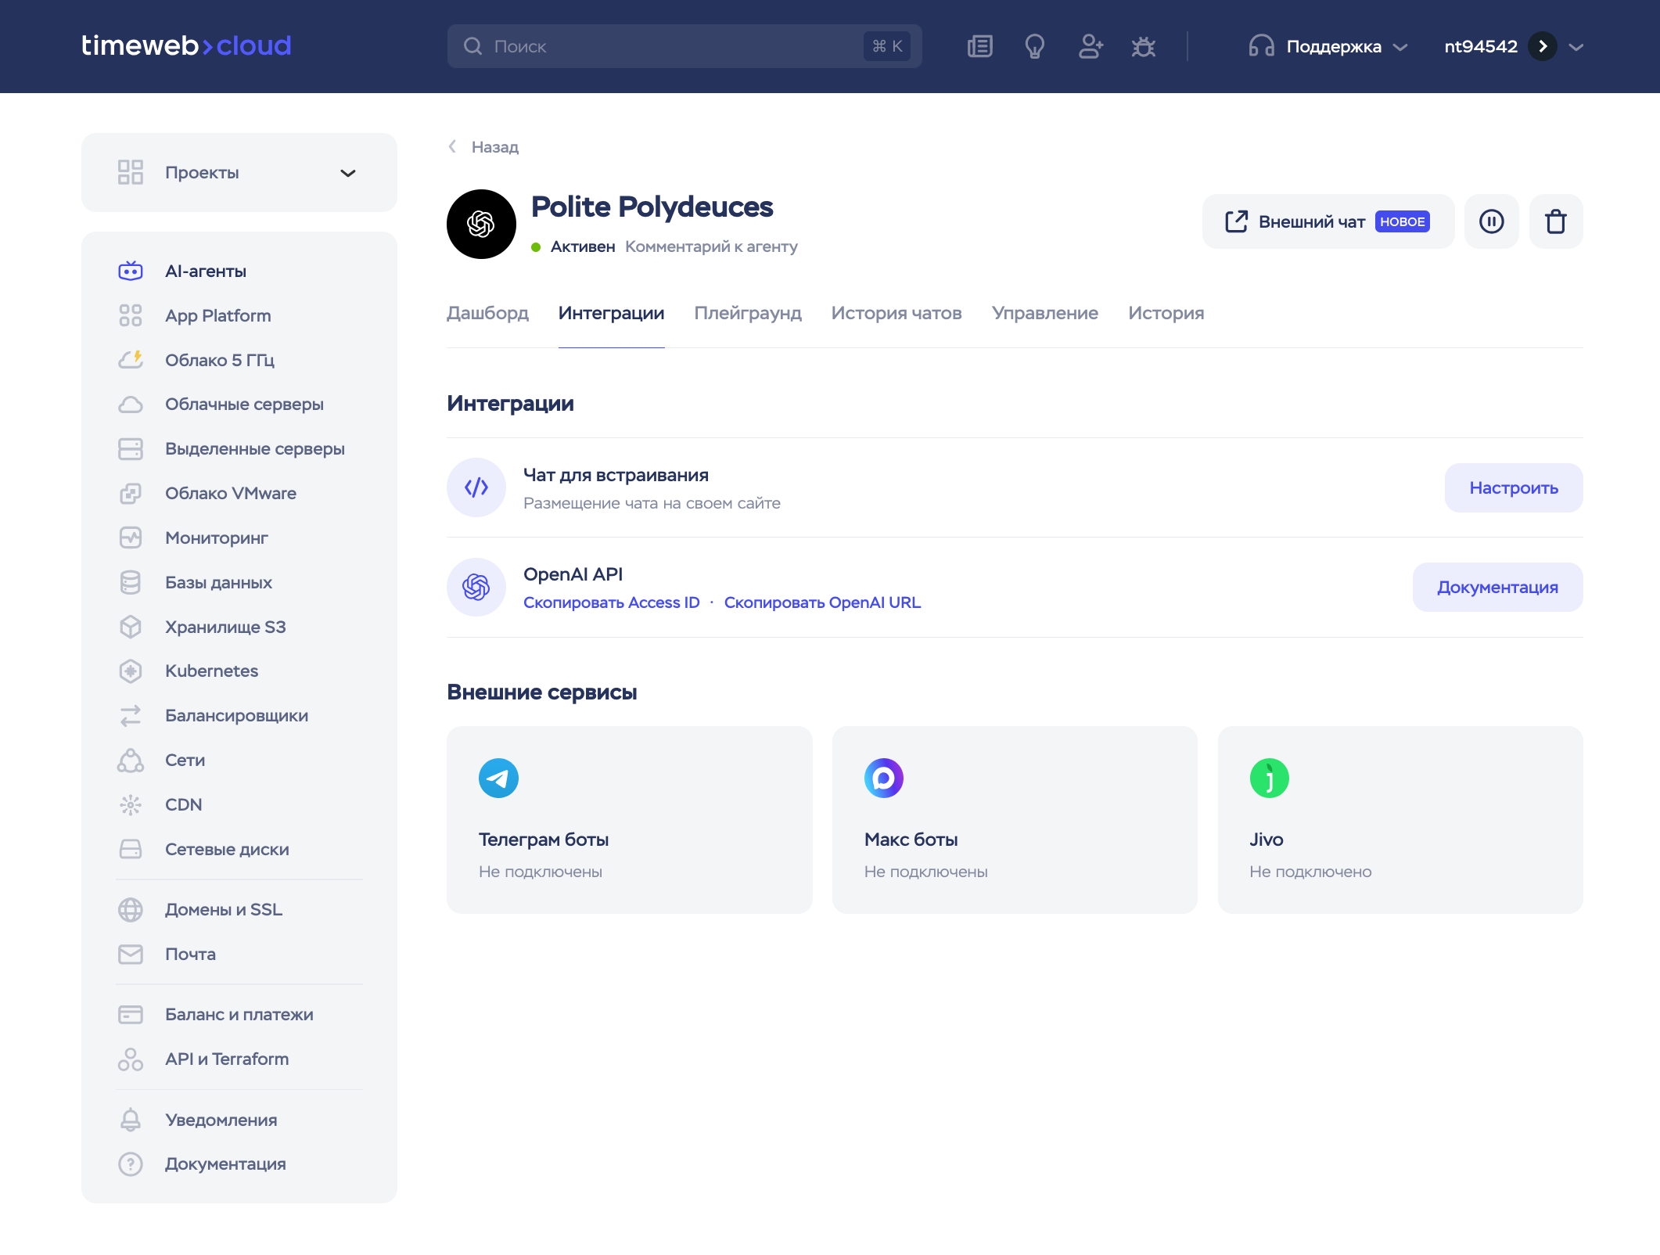Viewport: 1660px width, 1255px height.
Task: Switch to the Плейграунд tab
Action: pos(748,313)
